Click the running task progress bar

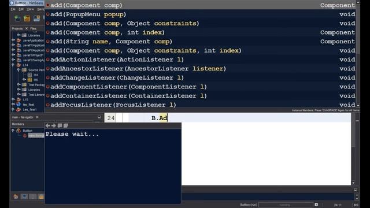click(286, 205)
